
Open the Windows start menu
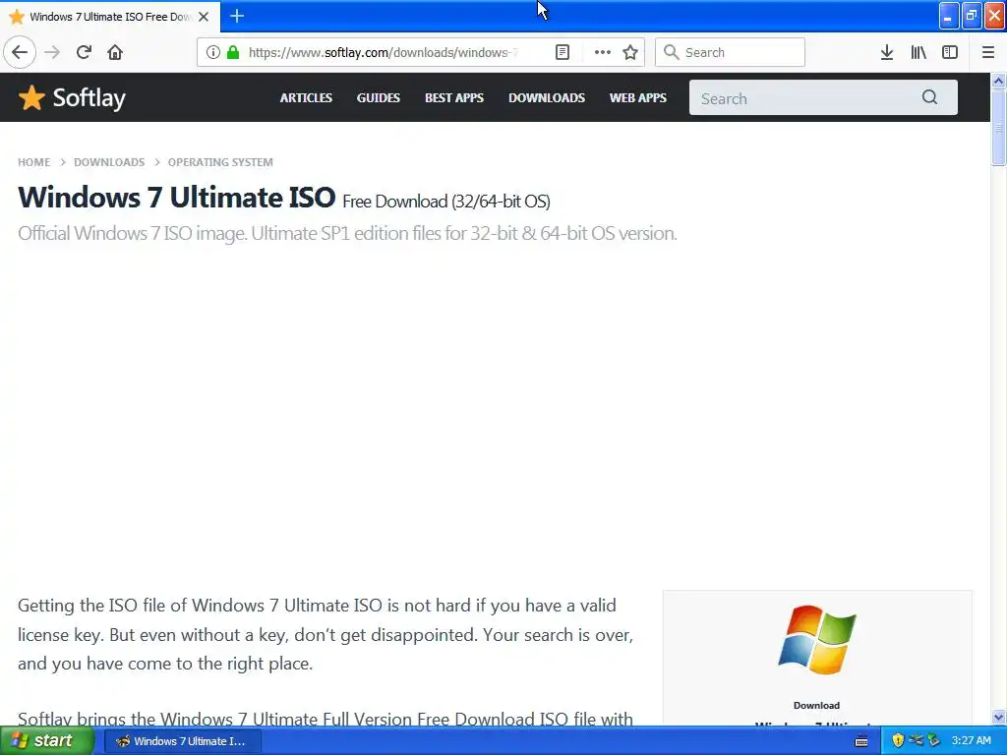coord(45,741)
